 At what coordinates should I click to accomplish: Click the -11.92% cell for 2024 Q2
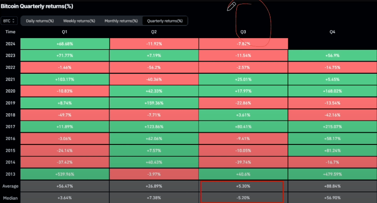point(154,43)
